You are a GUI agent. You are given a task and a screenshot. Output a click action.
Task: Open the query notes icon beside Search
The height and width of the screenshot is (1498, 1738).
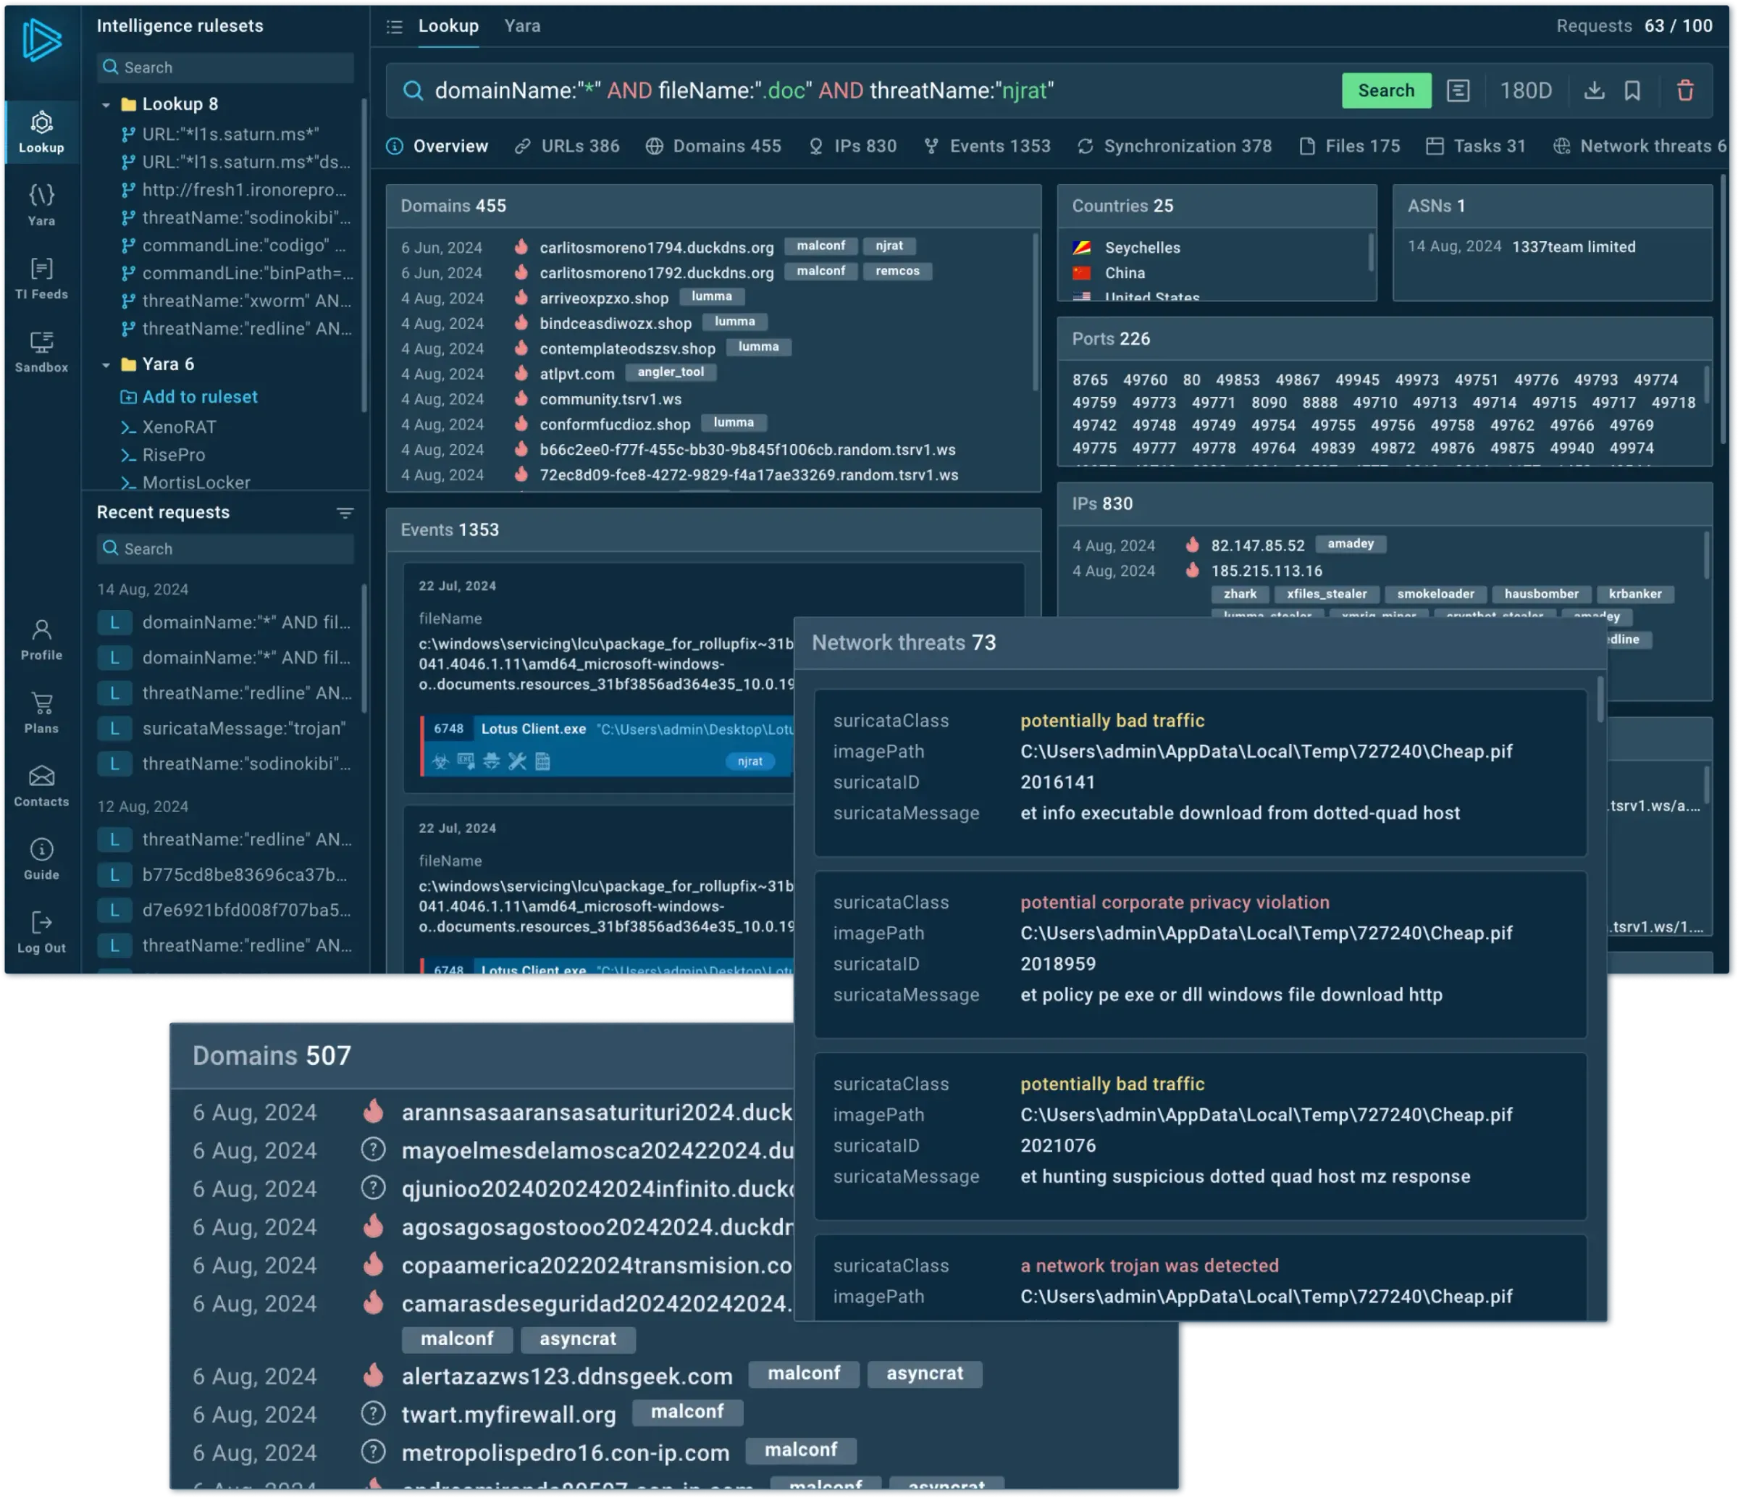[x=1458, y=91]
